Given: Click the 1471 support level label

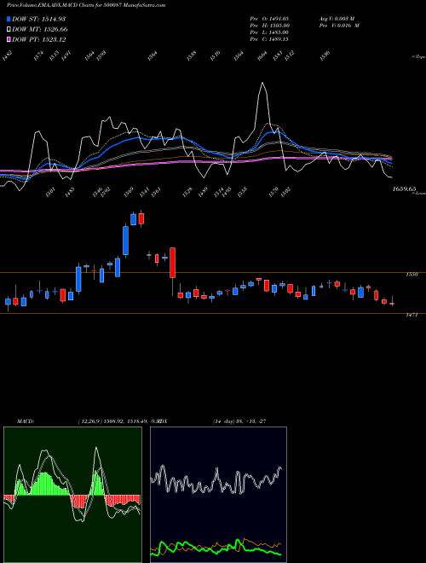Looking at the screenshot, I should (412, 316).
